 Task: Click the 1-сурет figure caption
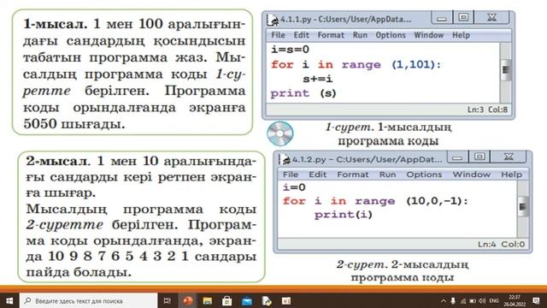pos(388,134)
